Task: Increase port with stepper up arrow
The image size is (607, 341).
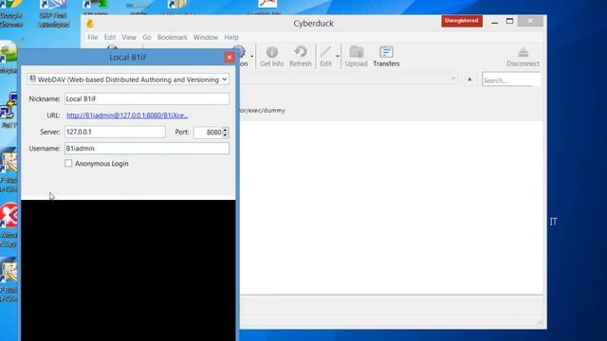Action: [226, 129]
